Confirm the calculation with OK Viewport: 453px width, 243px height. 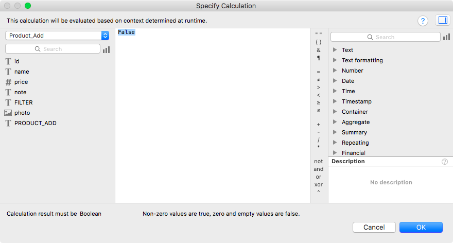click(421, 228)
